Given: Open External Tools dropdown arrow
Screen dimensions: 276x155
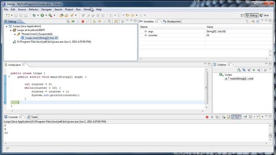Looking at the screenshot, I should click(x=54, y=15).
